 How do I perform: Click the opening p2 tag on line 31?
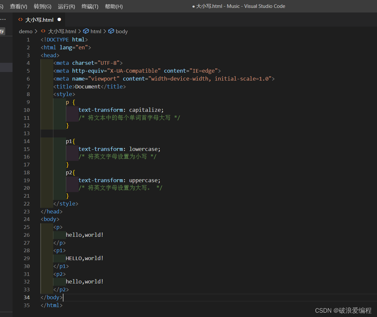pyautogui.click(x=60, y=274)
